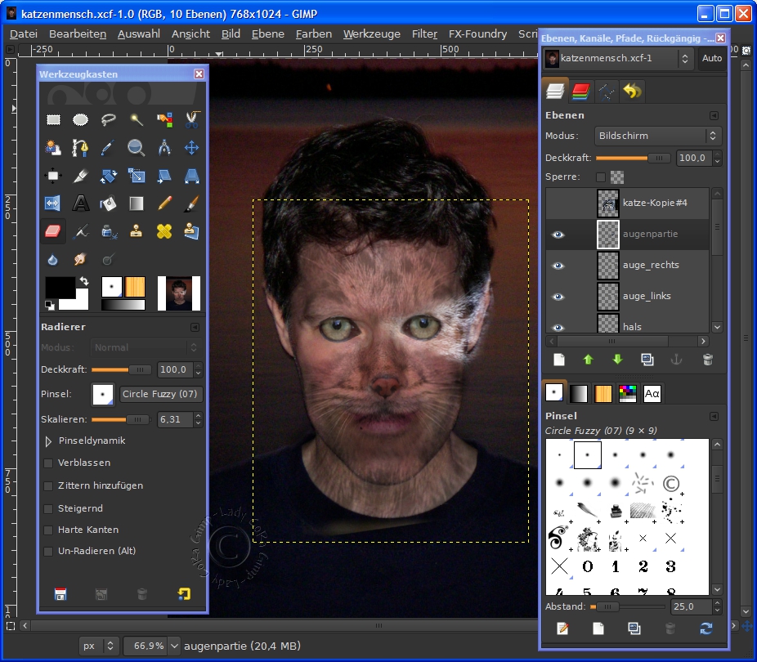Select the Fuzzy Select magic wand tool
Screen dimensions: 757x662
tap(137, 119)
